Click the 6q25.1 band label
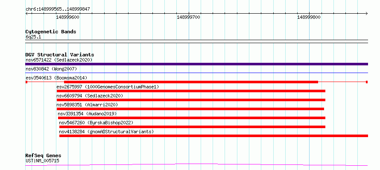The height and width of the screenshot is (170, 380). [x=33, y=37]
